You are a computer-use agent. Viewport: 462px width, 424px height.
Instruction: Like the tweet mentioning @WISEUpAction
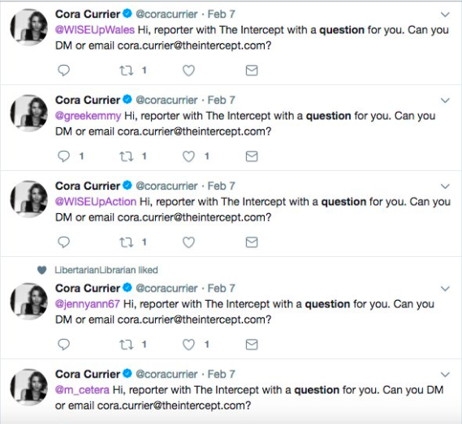click(x=188, y=242)
